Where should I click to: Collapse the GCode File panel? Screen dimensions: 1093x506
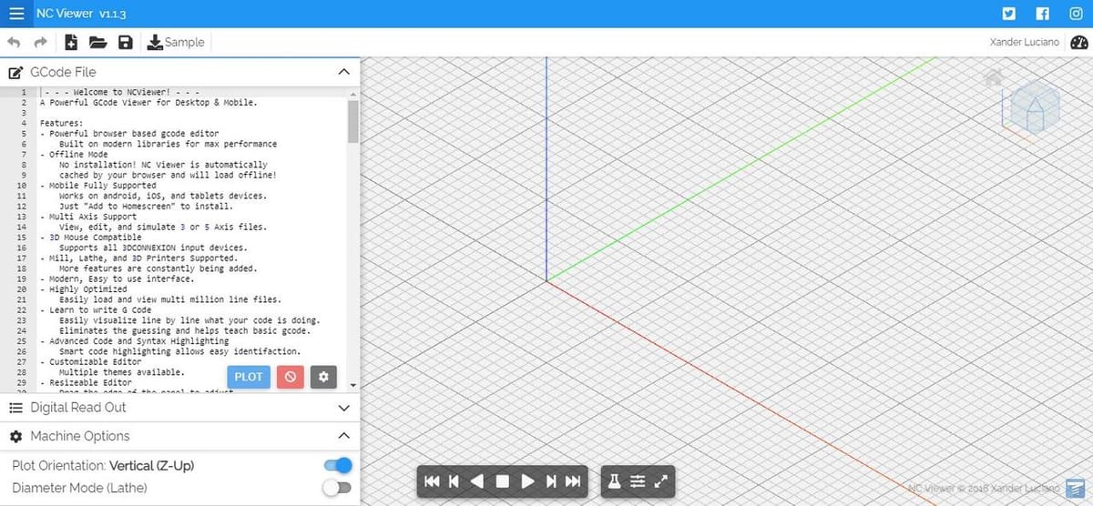[343, 72]
